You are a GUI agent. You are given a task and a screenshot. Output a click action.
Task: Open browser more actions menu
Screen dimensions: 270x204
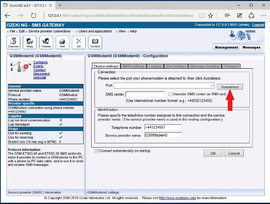pyautogui.click(x=263, y=16)
